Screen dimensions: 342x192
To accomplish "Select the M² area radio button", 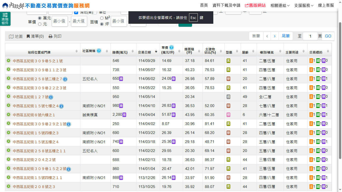I will click(x=102, y=18).
